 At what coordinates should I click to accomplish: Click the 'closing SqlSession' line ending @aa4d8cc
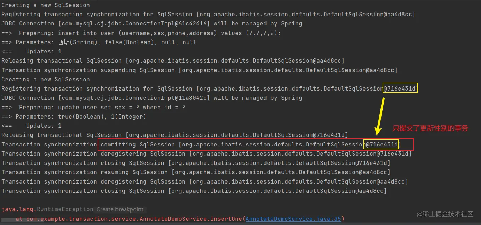[x=194, y=191]
